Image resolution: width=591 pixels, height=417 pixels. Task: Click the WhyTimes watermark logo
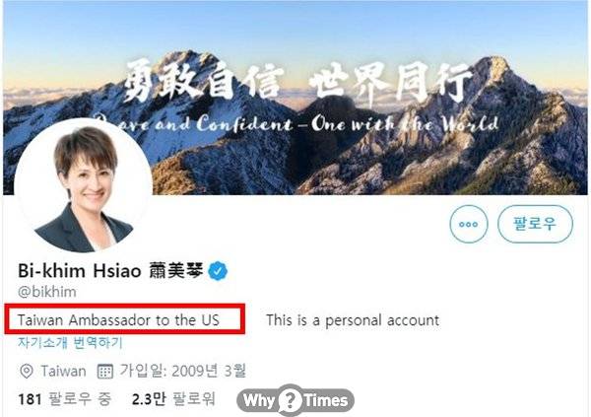pos(295,400)
